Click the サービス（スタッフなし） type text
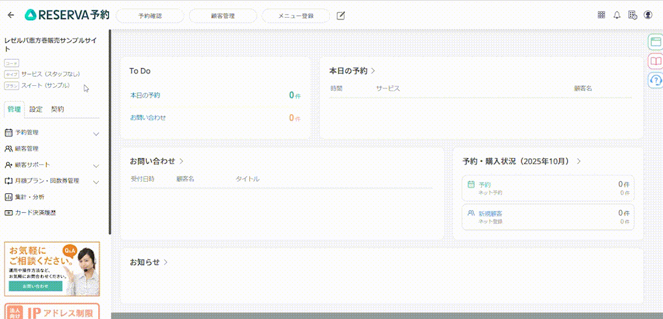Viewport: 663px width, 319px height. pos(51,74)
